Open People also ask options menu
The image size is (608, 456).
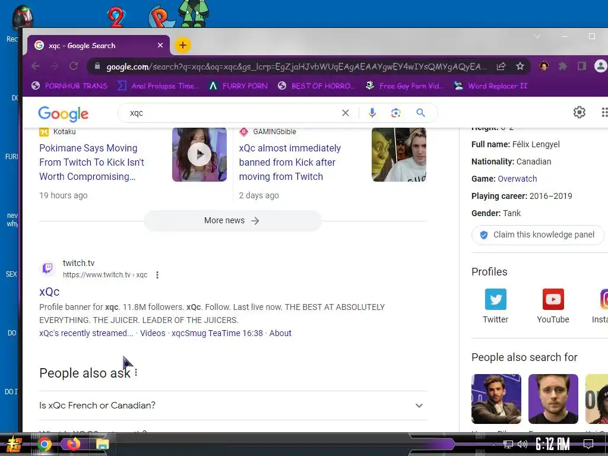pos(136,373)
